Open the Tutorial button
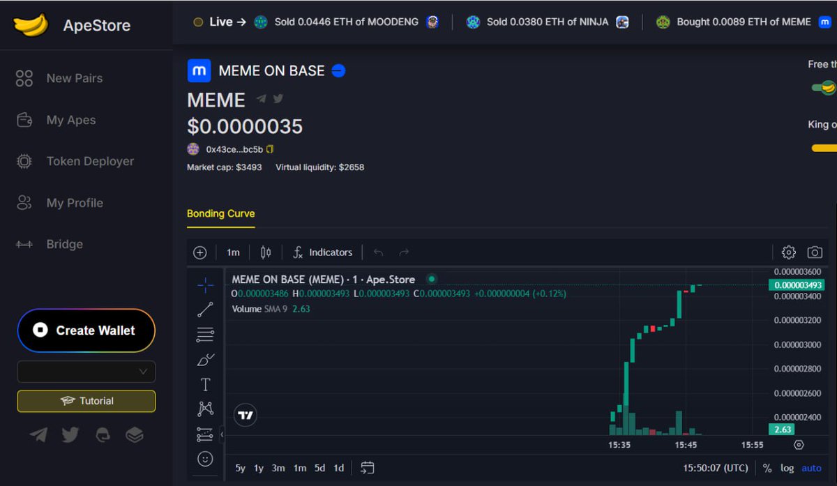 (x=86, y=401)
